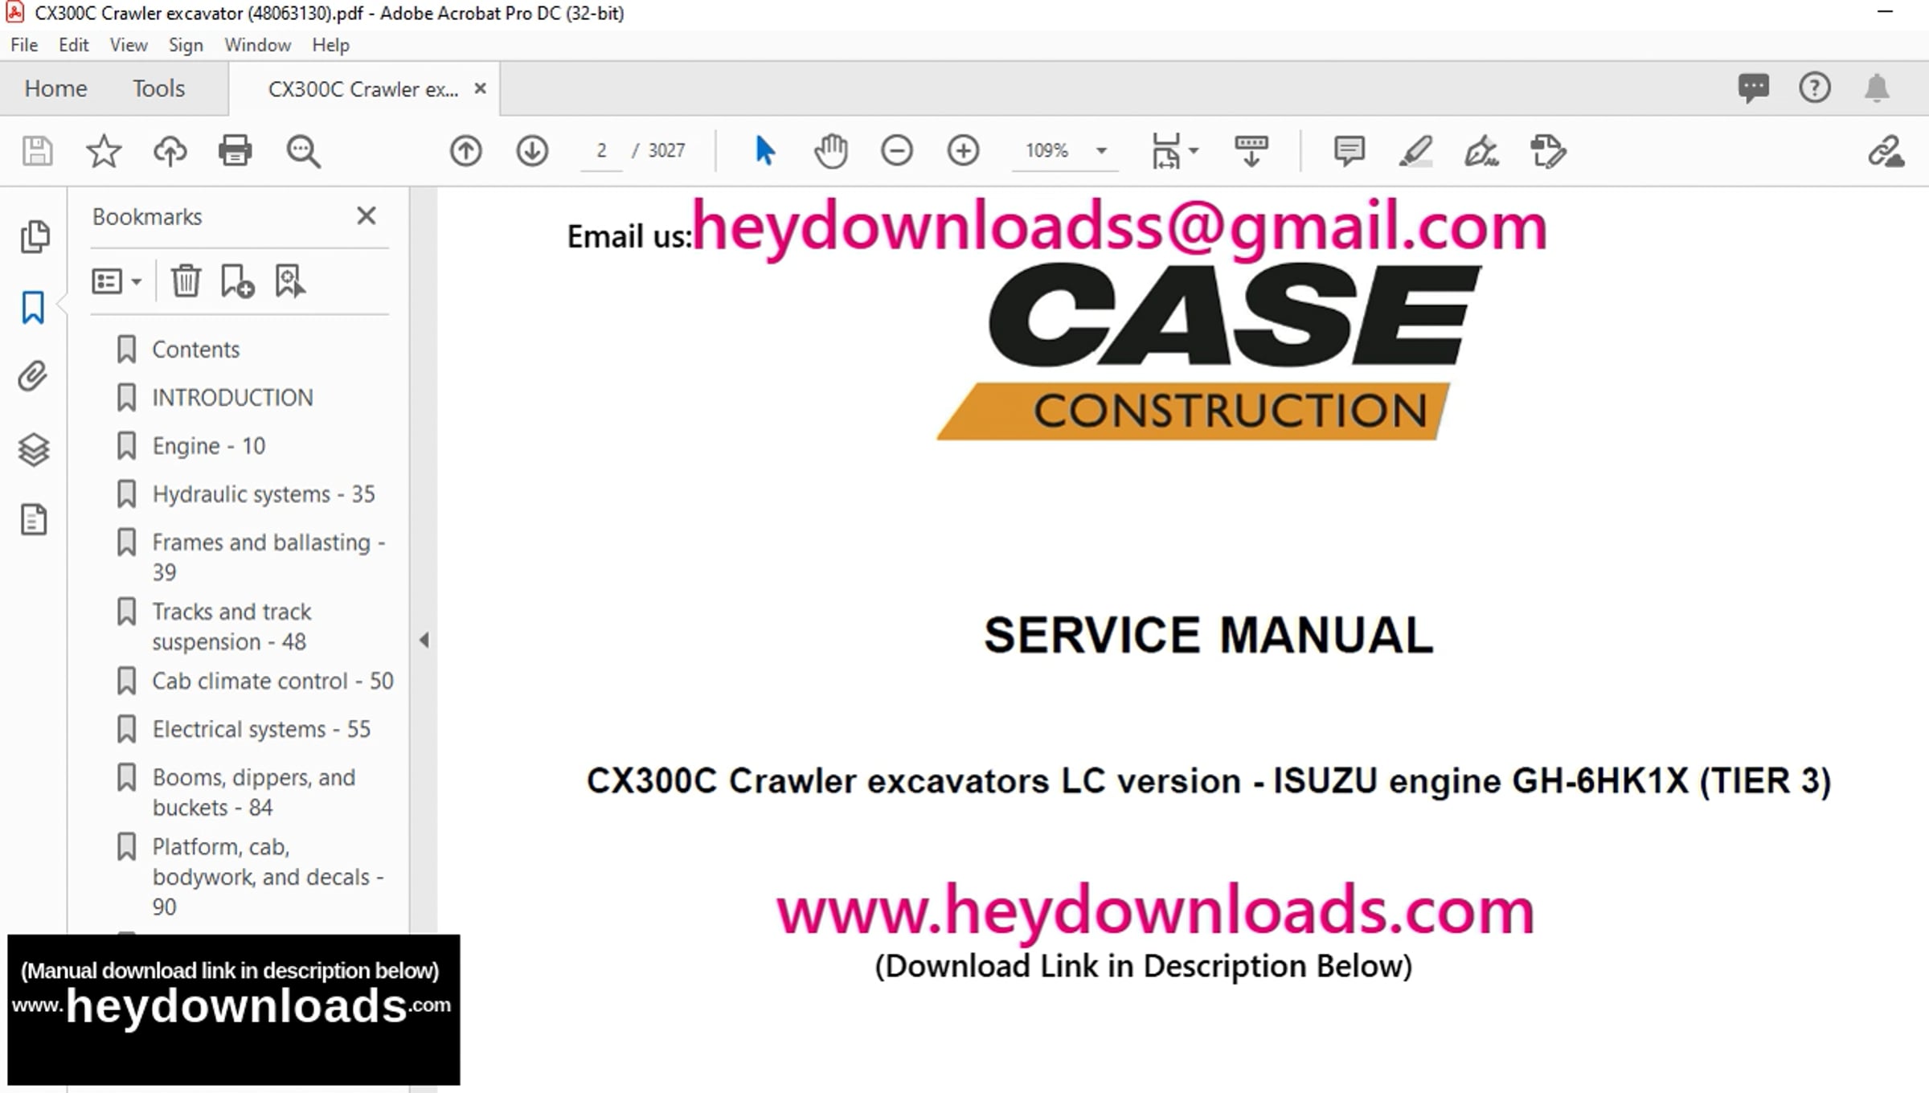Add a new bookmark icon
This screenshot has height=1093, width=1929.
click(x=237, y=281)
